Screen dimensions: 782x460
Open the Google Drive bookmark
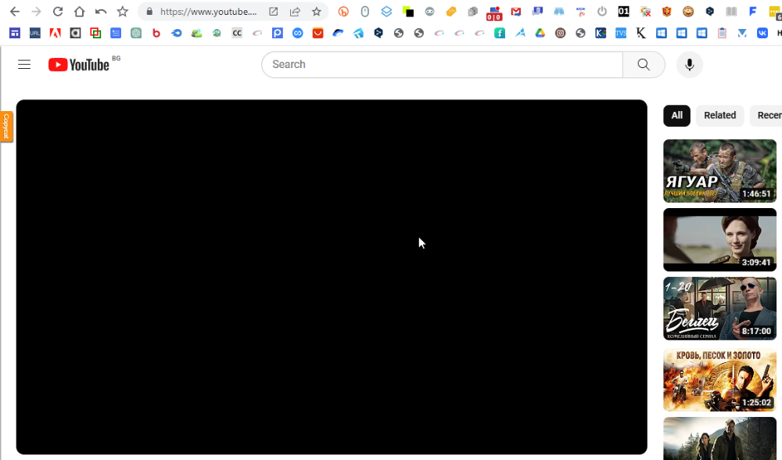pyautogui.click(x=540, y=33)
